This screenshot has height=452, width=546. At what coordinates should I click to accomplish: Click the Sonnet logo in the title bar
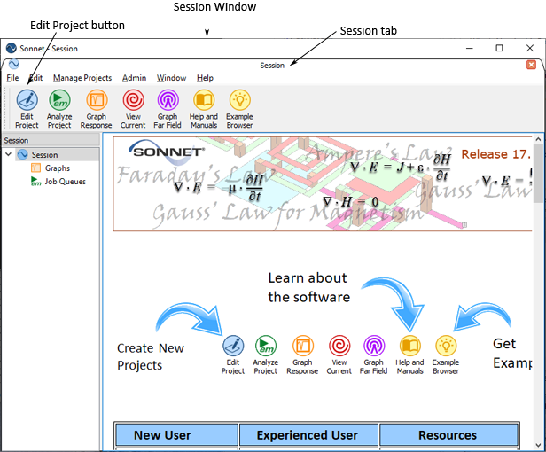click(12, 48)
